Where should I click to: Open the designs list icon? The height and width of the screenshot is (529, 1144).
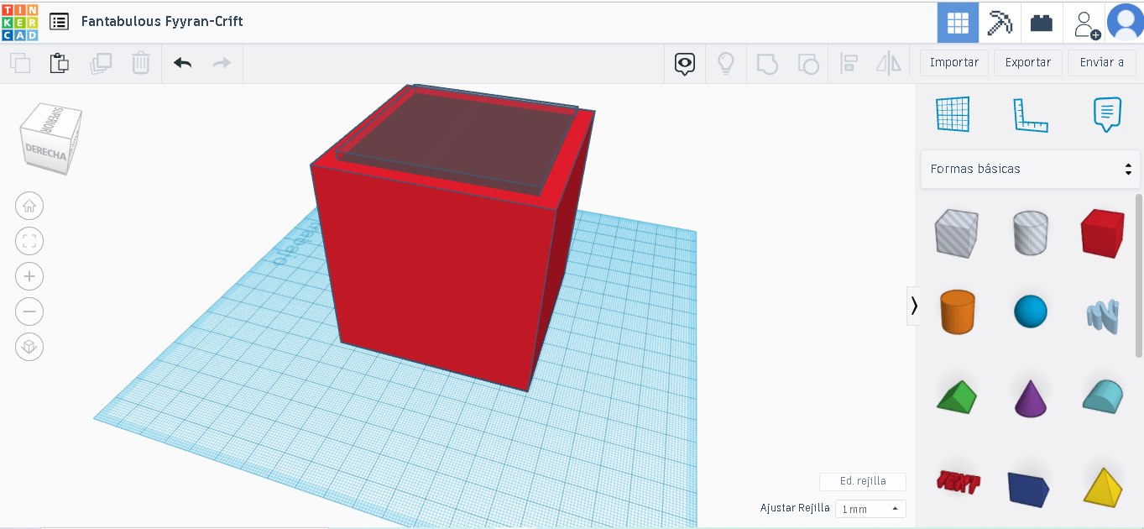click(x=60, y=22)
